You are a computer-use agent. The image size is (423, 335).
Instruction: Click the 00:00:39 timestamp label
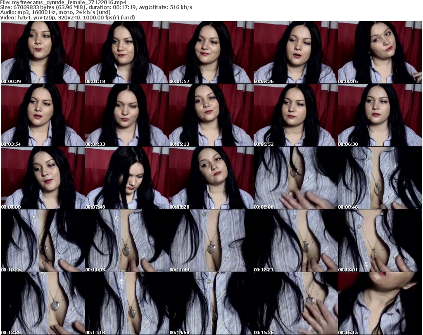[11, 81]
